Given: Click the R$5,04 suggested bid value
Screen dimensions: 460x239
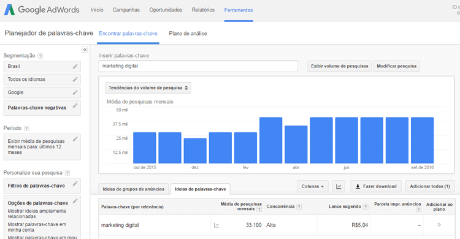Looking at the screenshot, I should tap(359, 225).
